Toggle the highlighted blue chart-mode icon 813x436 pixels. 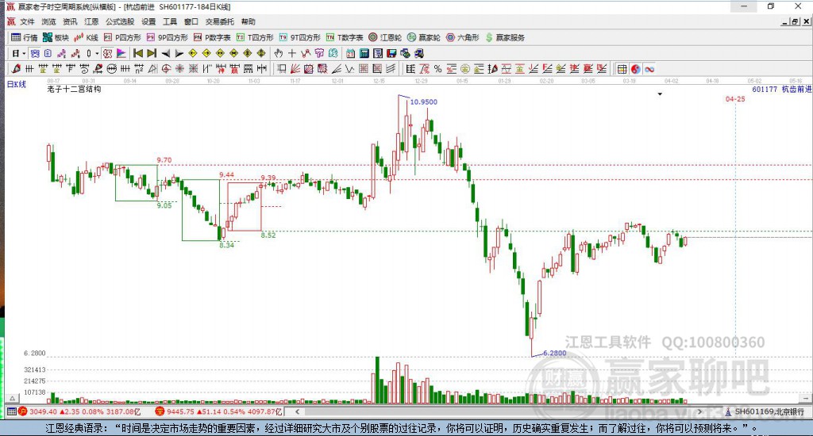click(x=35, y=53)
